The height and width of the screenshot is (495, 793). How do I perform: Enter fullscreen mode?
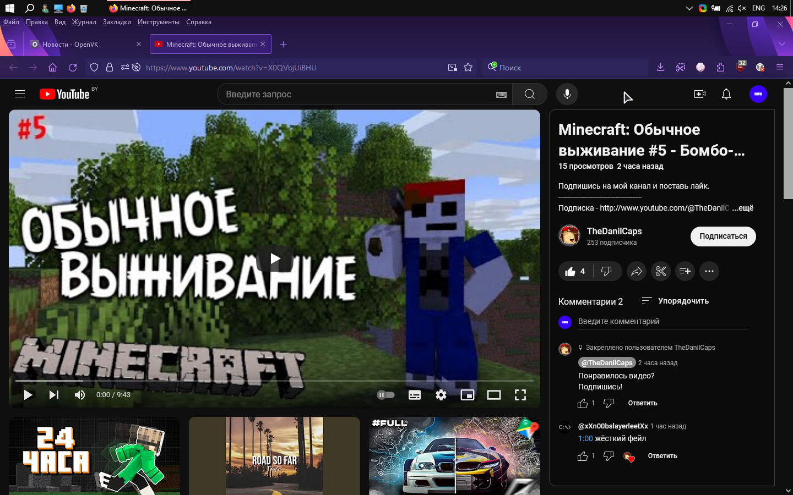[x=520, y=395]
